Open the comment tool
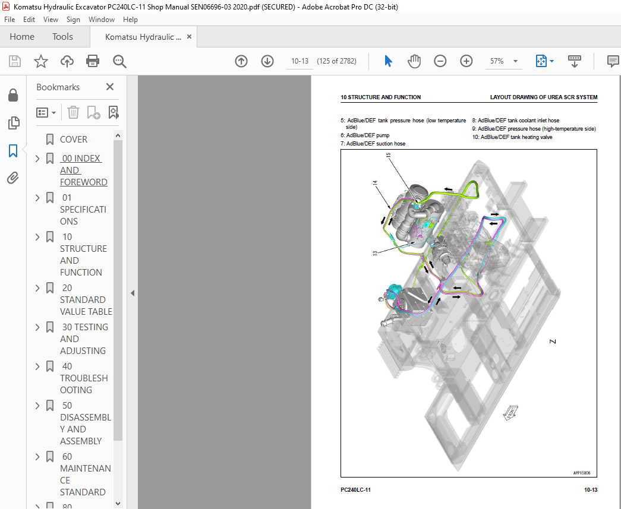 click(613, 61)
